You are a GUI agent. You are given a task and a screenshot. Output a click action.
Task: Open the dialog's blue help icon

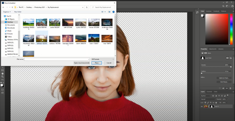113,12
